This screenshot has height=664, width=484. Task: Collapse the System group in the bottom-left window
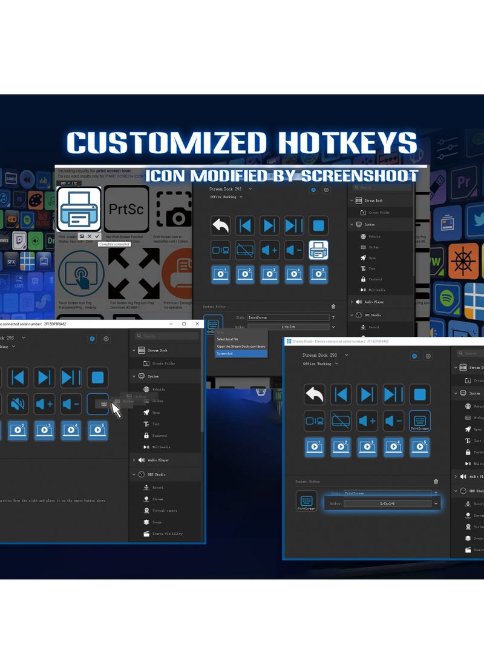(x=134, y=376)
